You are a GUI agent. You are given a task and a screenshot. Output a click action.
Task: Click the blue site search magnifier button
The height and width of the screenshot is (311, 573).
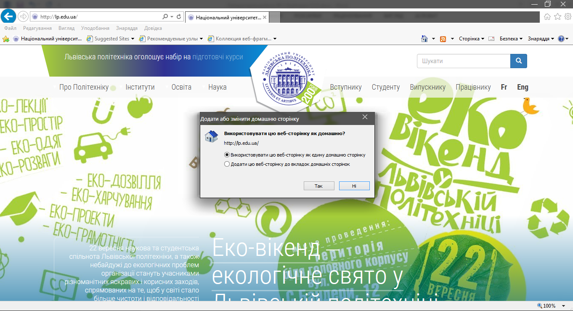(x=519, y=61)
